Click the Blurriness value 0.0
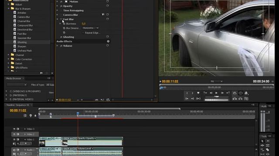Screen dimensions: 279x156 click(x=84, y=24)
